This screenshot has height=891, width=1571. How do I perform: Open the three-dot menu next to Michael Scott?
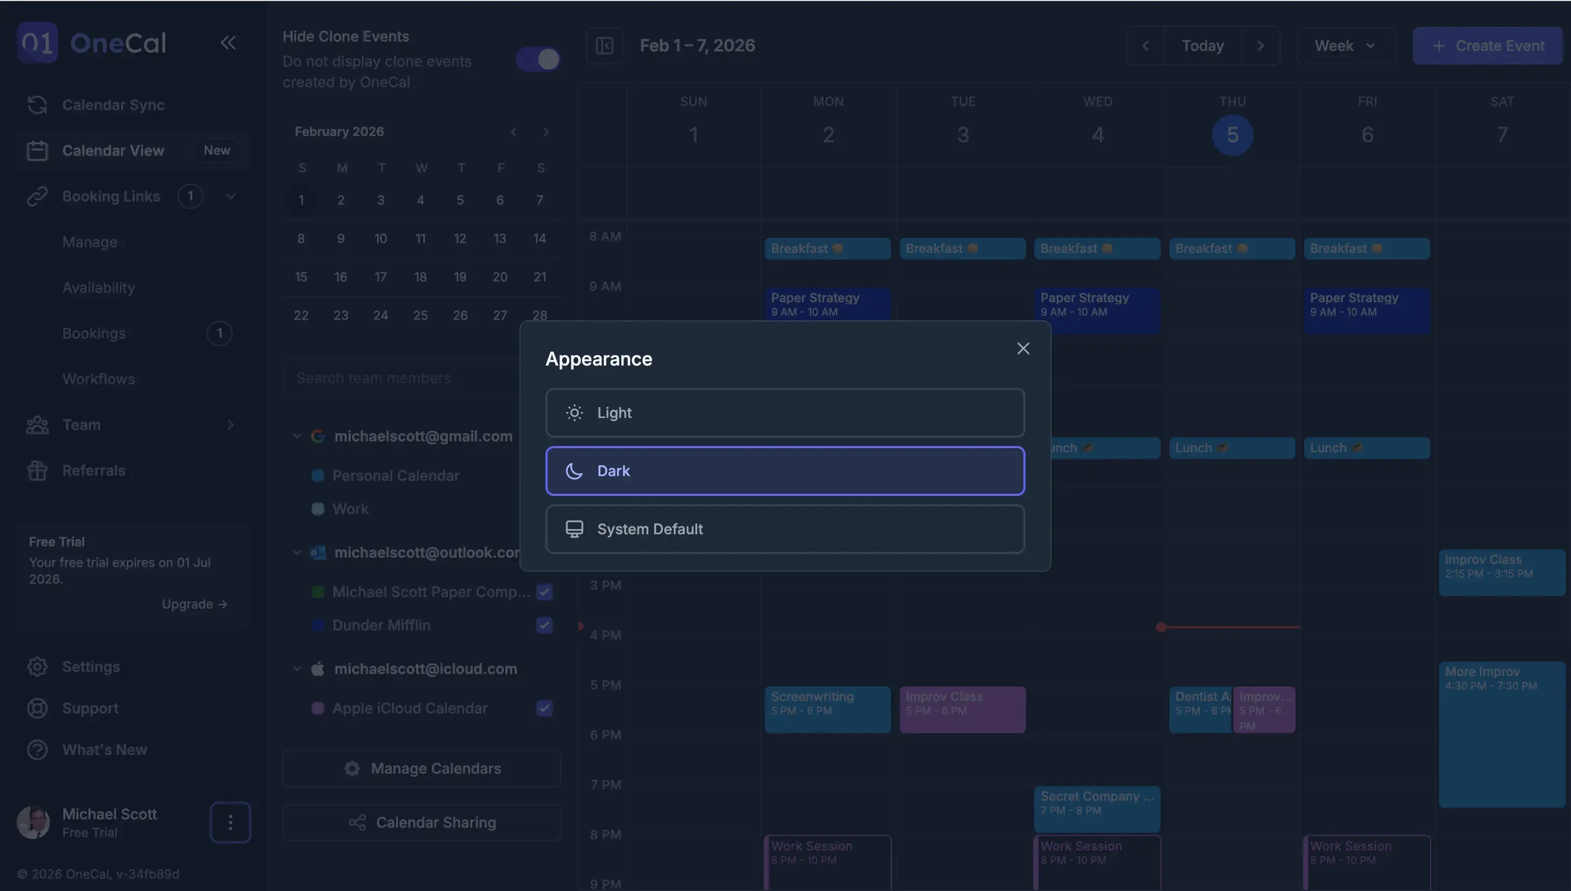pos(231,822)
